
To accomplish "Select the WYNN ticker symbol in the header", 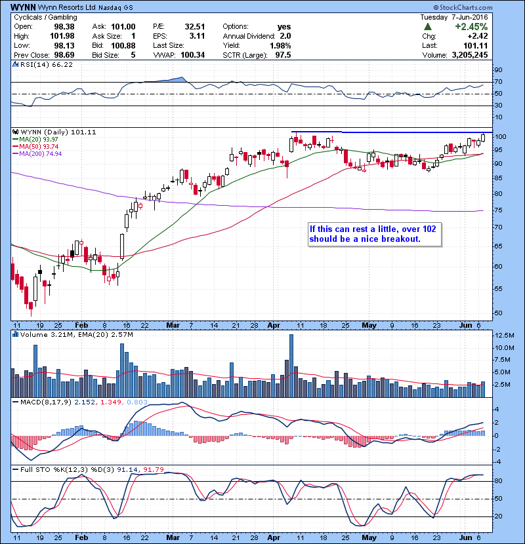I will tap(23, 7).
